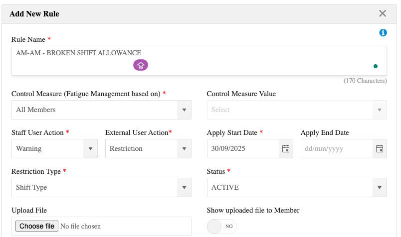Open the Apply Start Date calendar icon
This screenshot has width=401, height=237.
pyautogui.click(x=286, y=148)
